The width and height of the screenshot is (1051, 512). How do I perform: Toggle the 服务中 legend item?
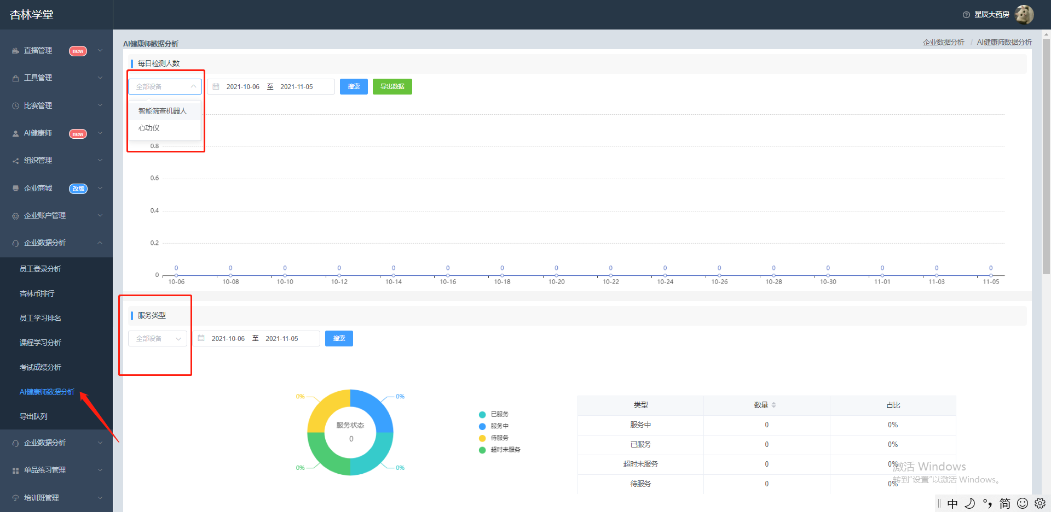click(x=494, y=426)
